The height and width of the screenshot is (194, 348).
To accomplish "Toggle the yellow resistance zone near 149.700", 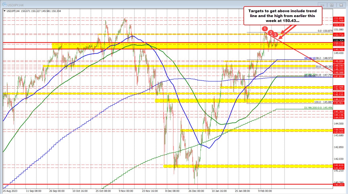I will coord(163,47).
